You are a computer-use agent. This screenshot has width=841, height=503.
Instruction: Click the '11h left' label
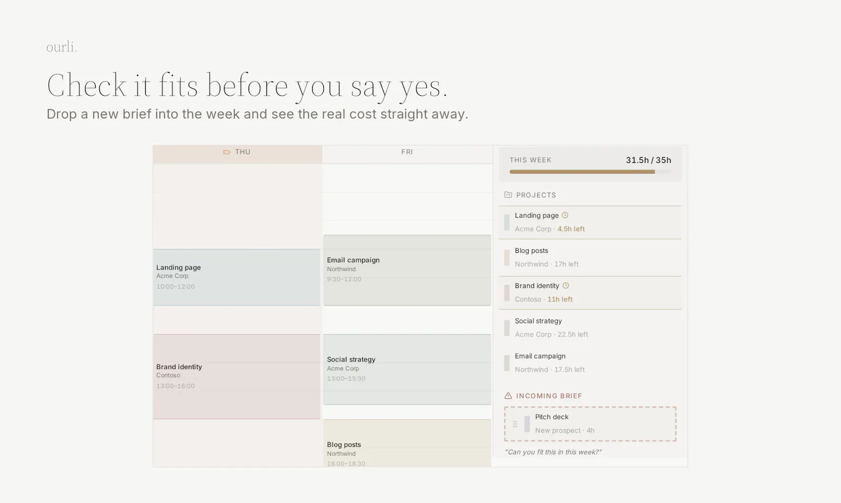point(560,300)
